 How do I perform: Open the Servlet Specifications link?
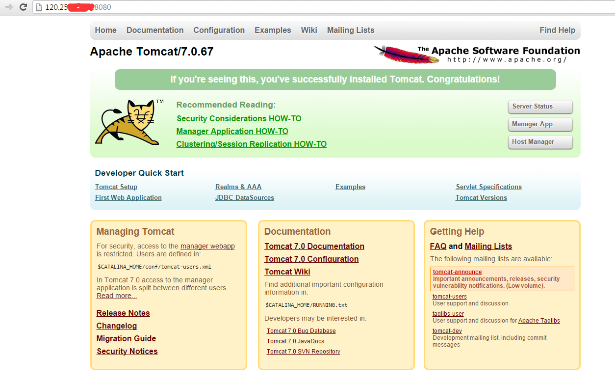coord(488,187)
